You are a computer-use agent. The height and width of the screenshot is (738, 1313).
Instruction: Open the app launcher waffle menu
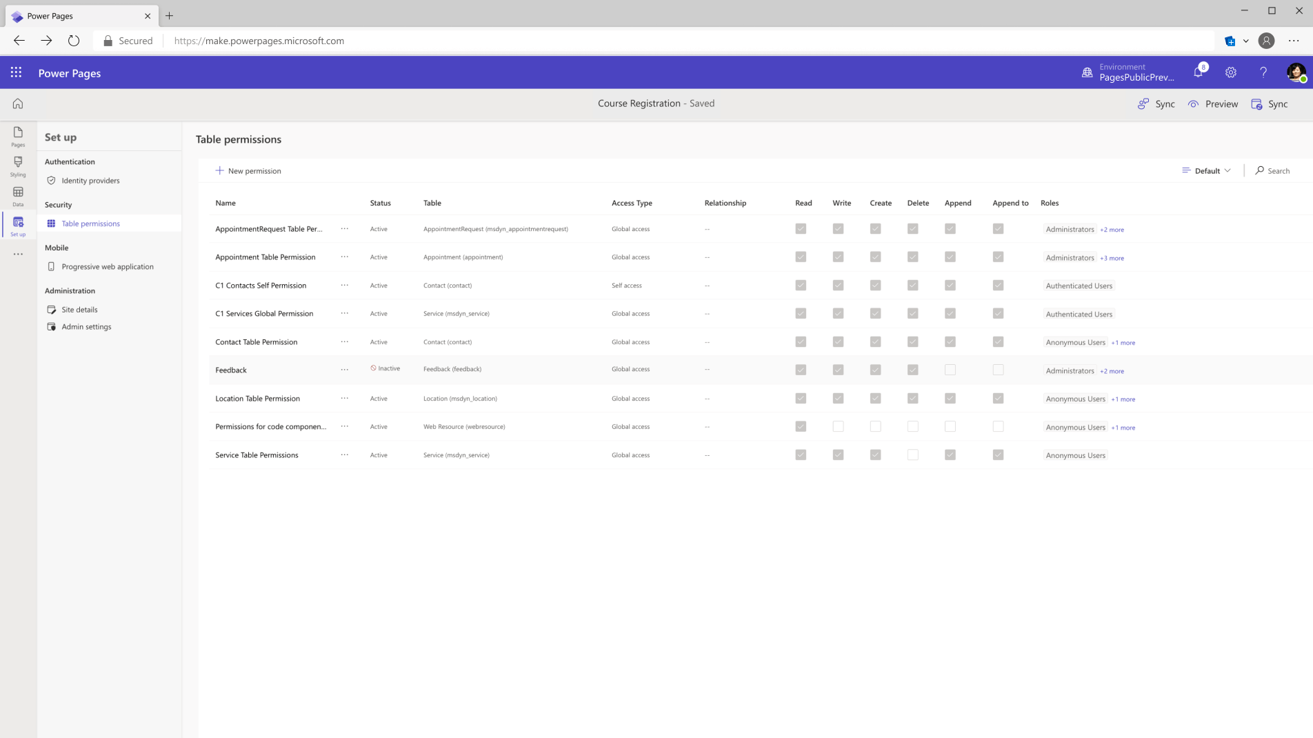[16, 72]
